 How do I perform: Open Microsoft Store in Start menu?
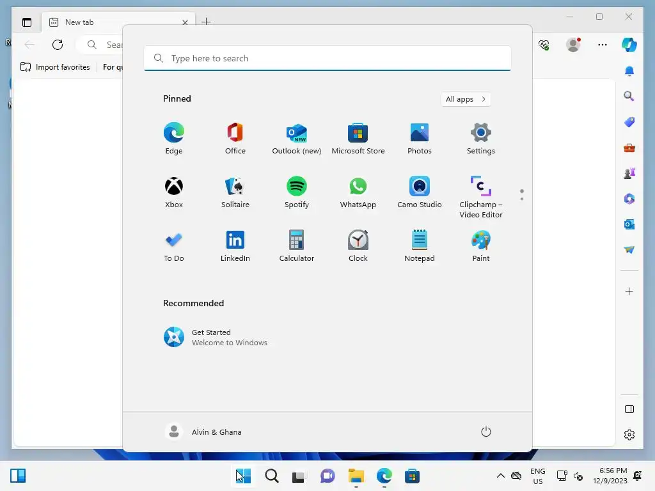pyautogui.click(x=358, y=139)
